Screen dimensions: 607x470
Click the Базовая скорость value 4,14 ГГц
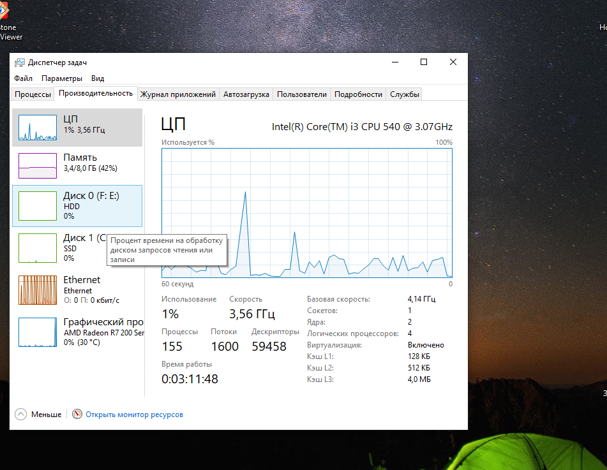tap(421, 299)
